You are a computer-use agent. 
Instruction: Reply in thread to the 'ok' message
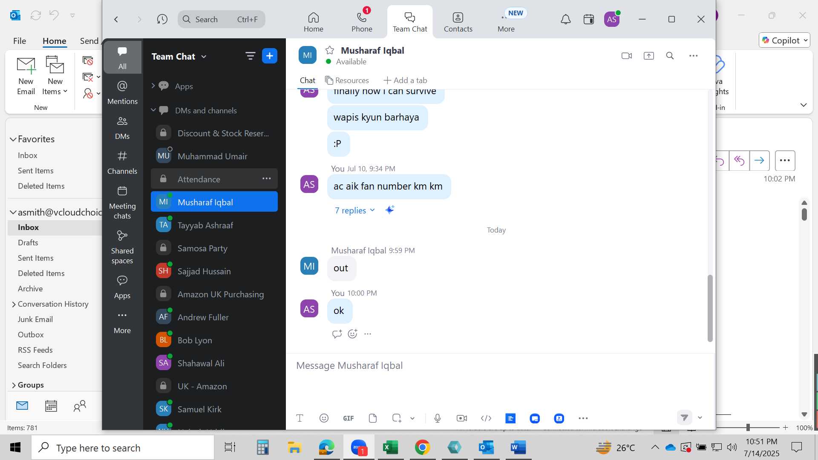(337, 334)
